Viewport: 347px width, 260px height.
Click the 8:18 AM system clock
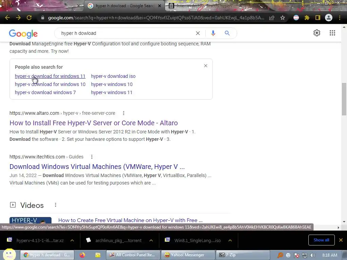coord(329,255)
